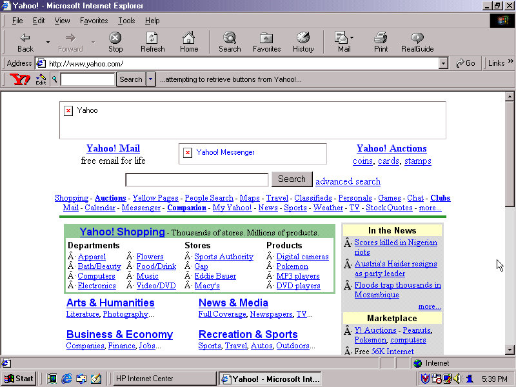Viewport: 516px width, 387px height.
Task: Open the Favorites menu in menu bar
Action: [94, 21]
